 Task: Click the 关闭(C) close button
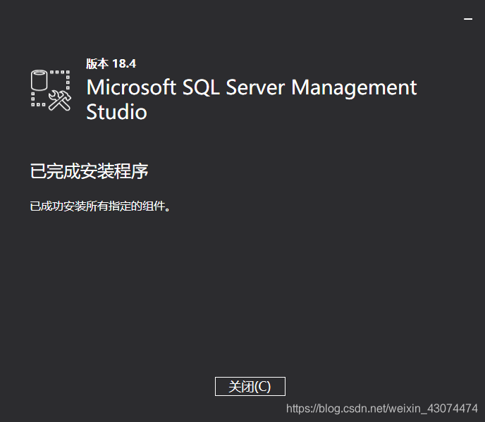coord(250,386)
